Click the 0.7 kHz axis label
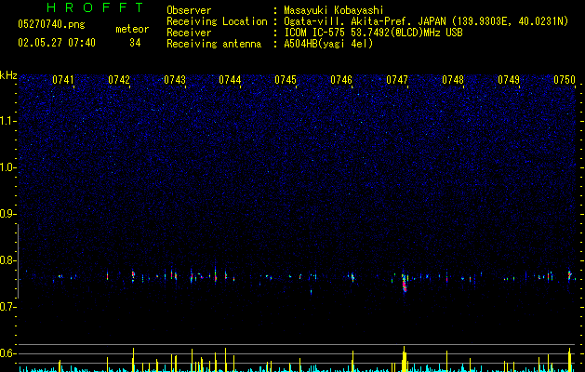 click(x=8, y=307)
